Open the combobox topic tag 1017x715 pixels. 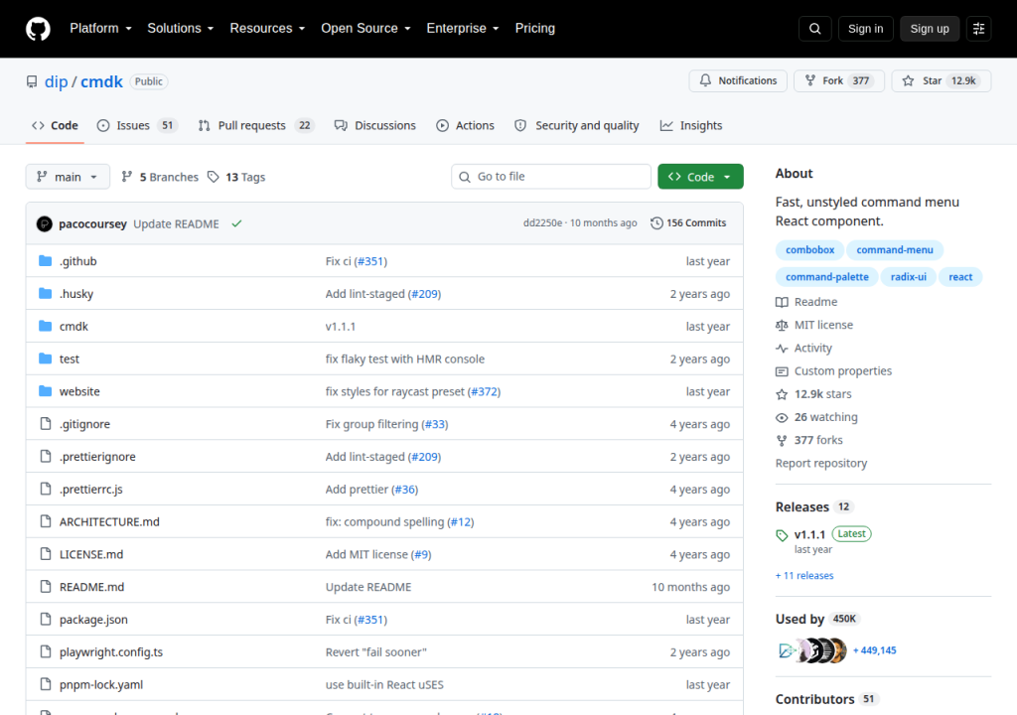pyautogui.click(x=810, y=250)
